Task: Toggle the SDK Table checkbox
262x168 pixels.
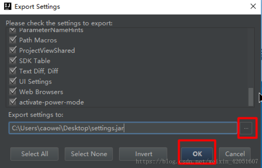Action: pos(13,61)
